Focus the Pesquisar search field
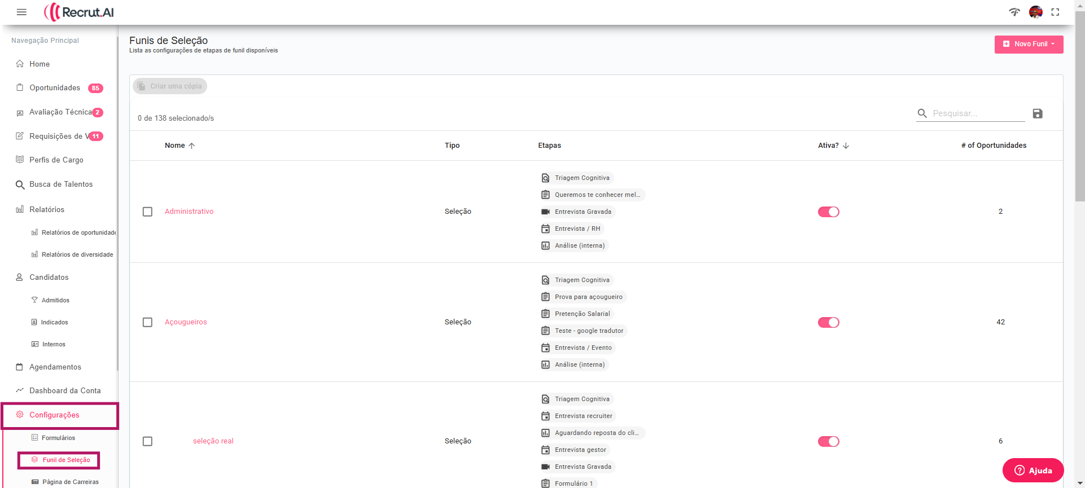The image size is (1085, 488). tap(978, 113)
